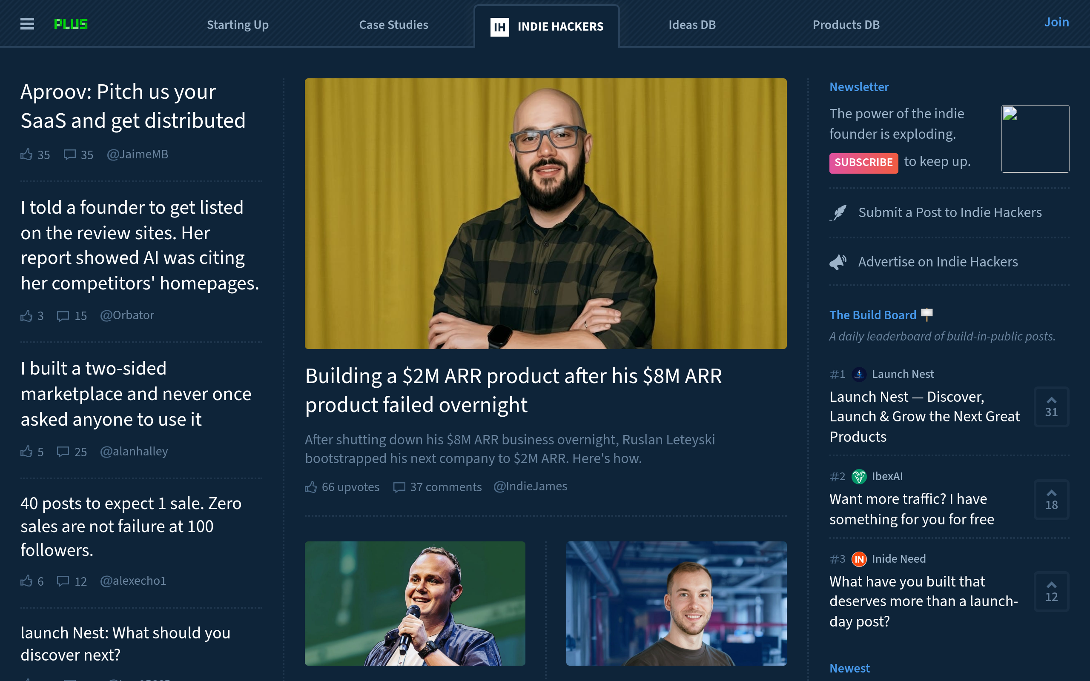Screen dimensions: 1090x681
Task: Click the Inide Need avatar icon
Action: (x=859, y=559)
